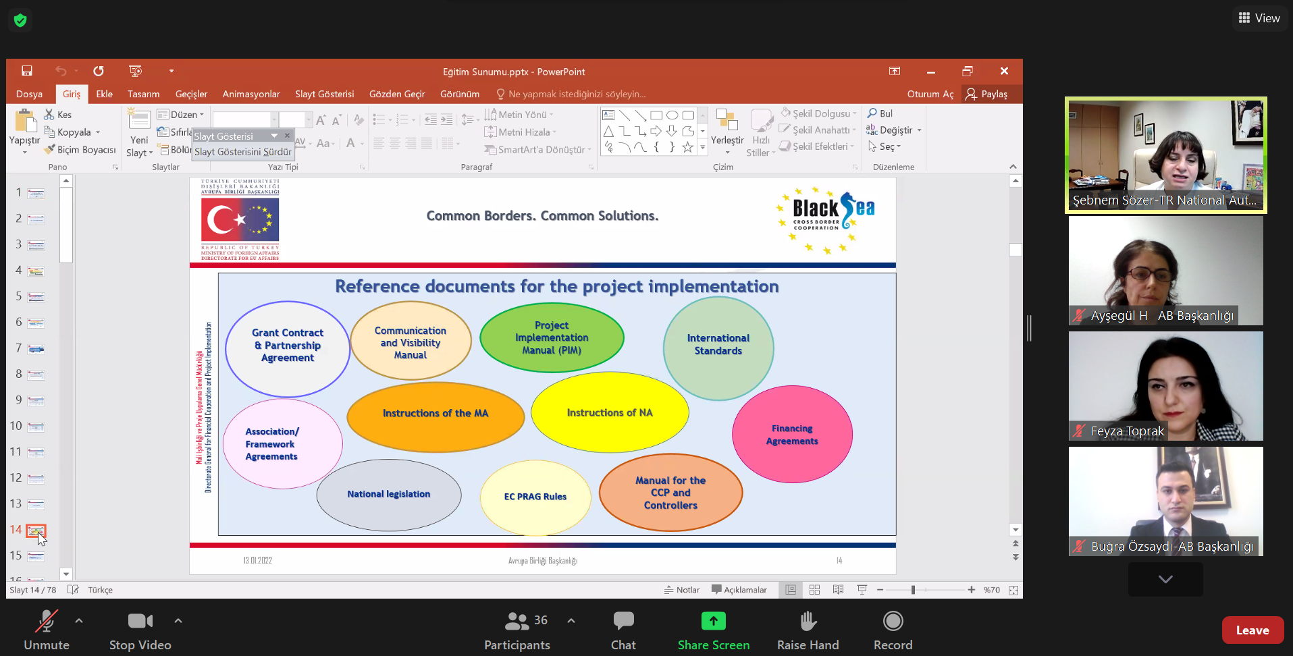Open the Tasarım ribbon tab
Image resolution: width=1293 pixels, height=656 pixels.
tap(143, 94)
